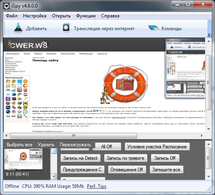Click Перезагружать in media panel
The image size is (215, 195).
click(75, 145)
